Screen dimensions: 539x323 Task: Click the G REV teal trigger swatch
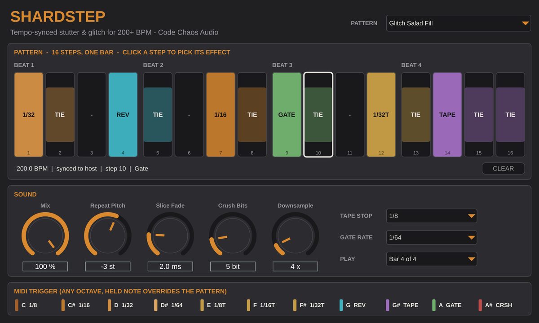(341, 305)
